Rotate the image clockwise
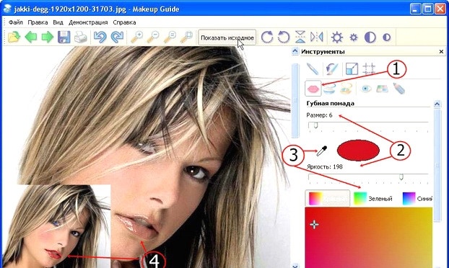 point(267,37)
